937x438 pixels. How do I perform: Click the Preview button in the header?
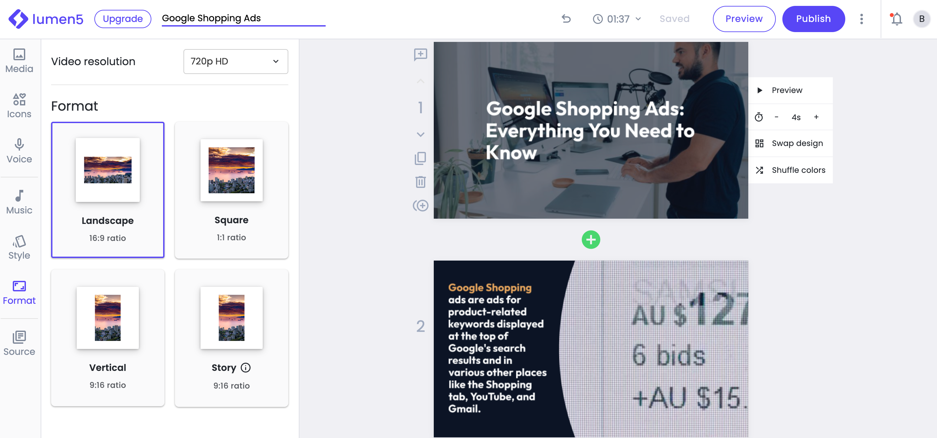(744, 19)
